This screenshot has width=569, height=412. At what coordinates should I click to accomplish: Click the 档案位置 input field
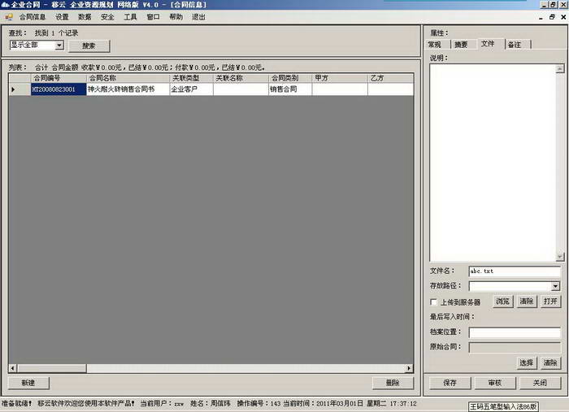point(515,332)
